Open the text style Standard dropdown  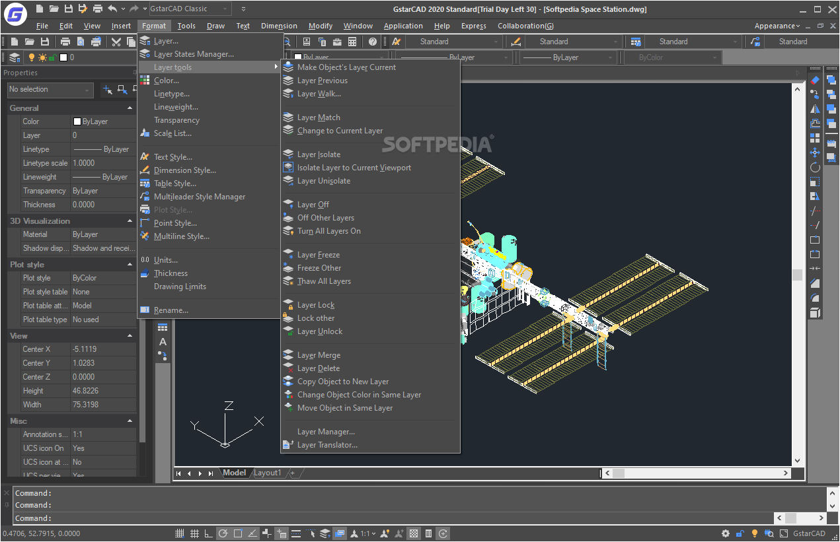click(x=453, y=42)
